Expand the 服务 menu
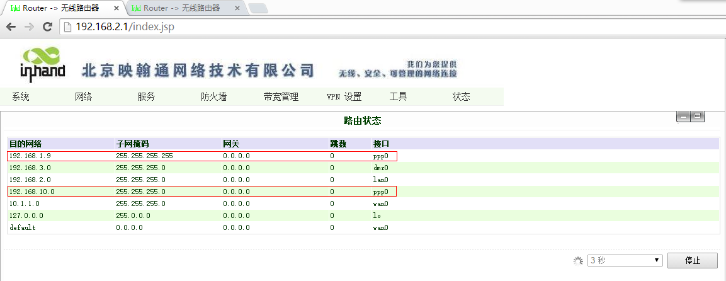This screenshot has height=281, width=726. pos(147,97)
